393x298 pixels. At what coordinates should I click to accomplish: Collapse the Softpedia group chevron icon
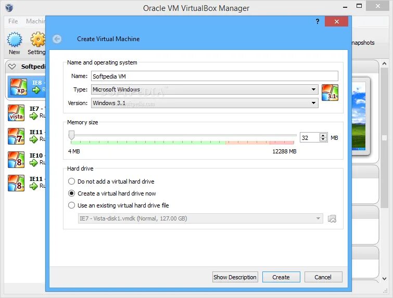pos(12,67)
